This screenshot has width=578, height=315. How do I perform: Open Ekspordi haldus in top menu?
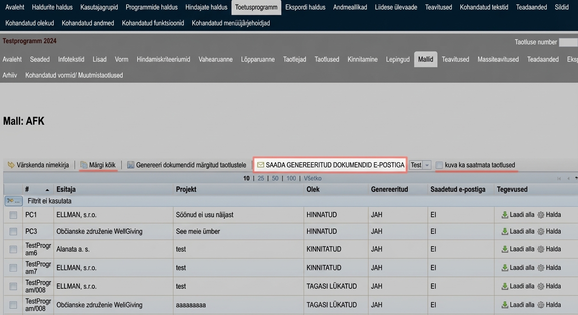coord(305,7)
